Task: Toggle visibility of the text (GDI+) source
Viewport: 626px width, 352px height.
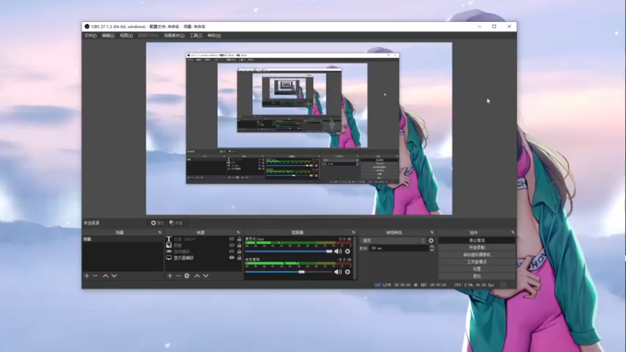Action: [x=232, y=239]
